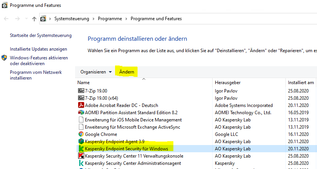
Task: Click install date 16.11.2020 cell
Action: pyautogui.click(x=298, y=134)
